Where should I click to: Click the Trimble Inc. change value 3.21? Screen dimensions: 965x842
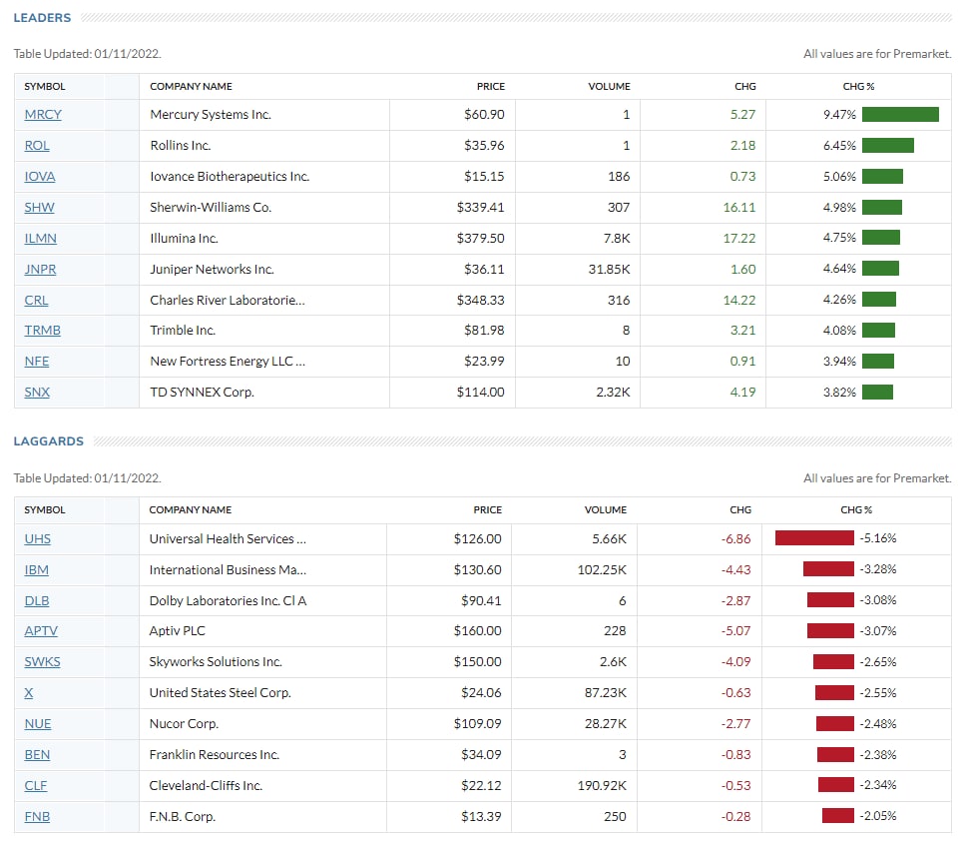point(742,331)
